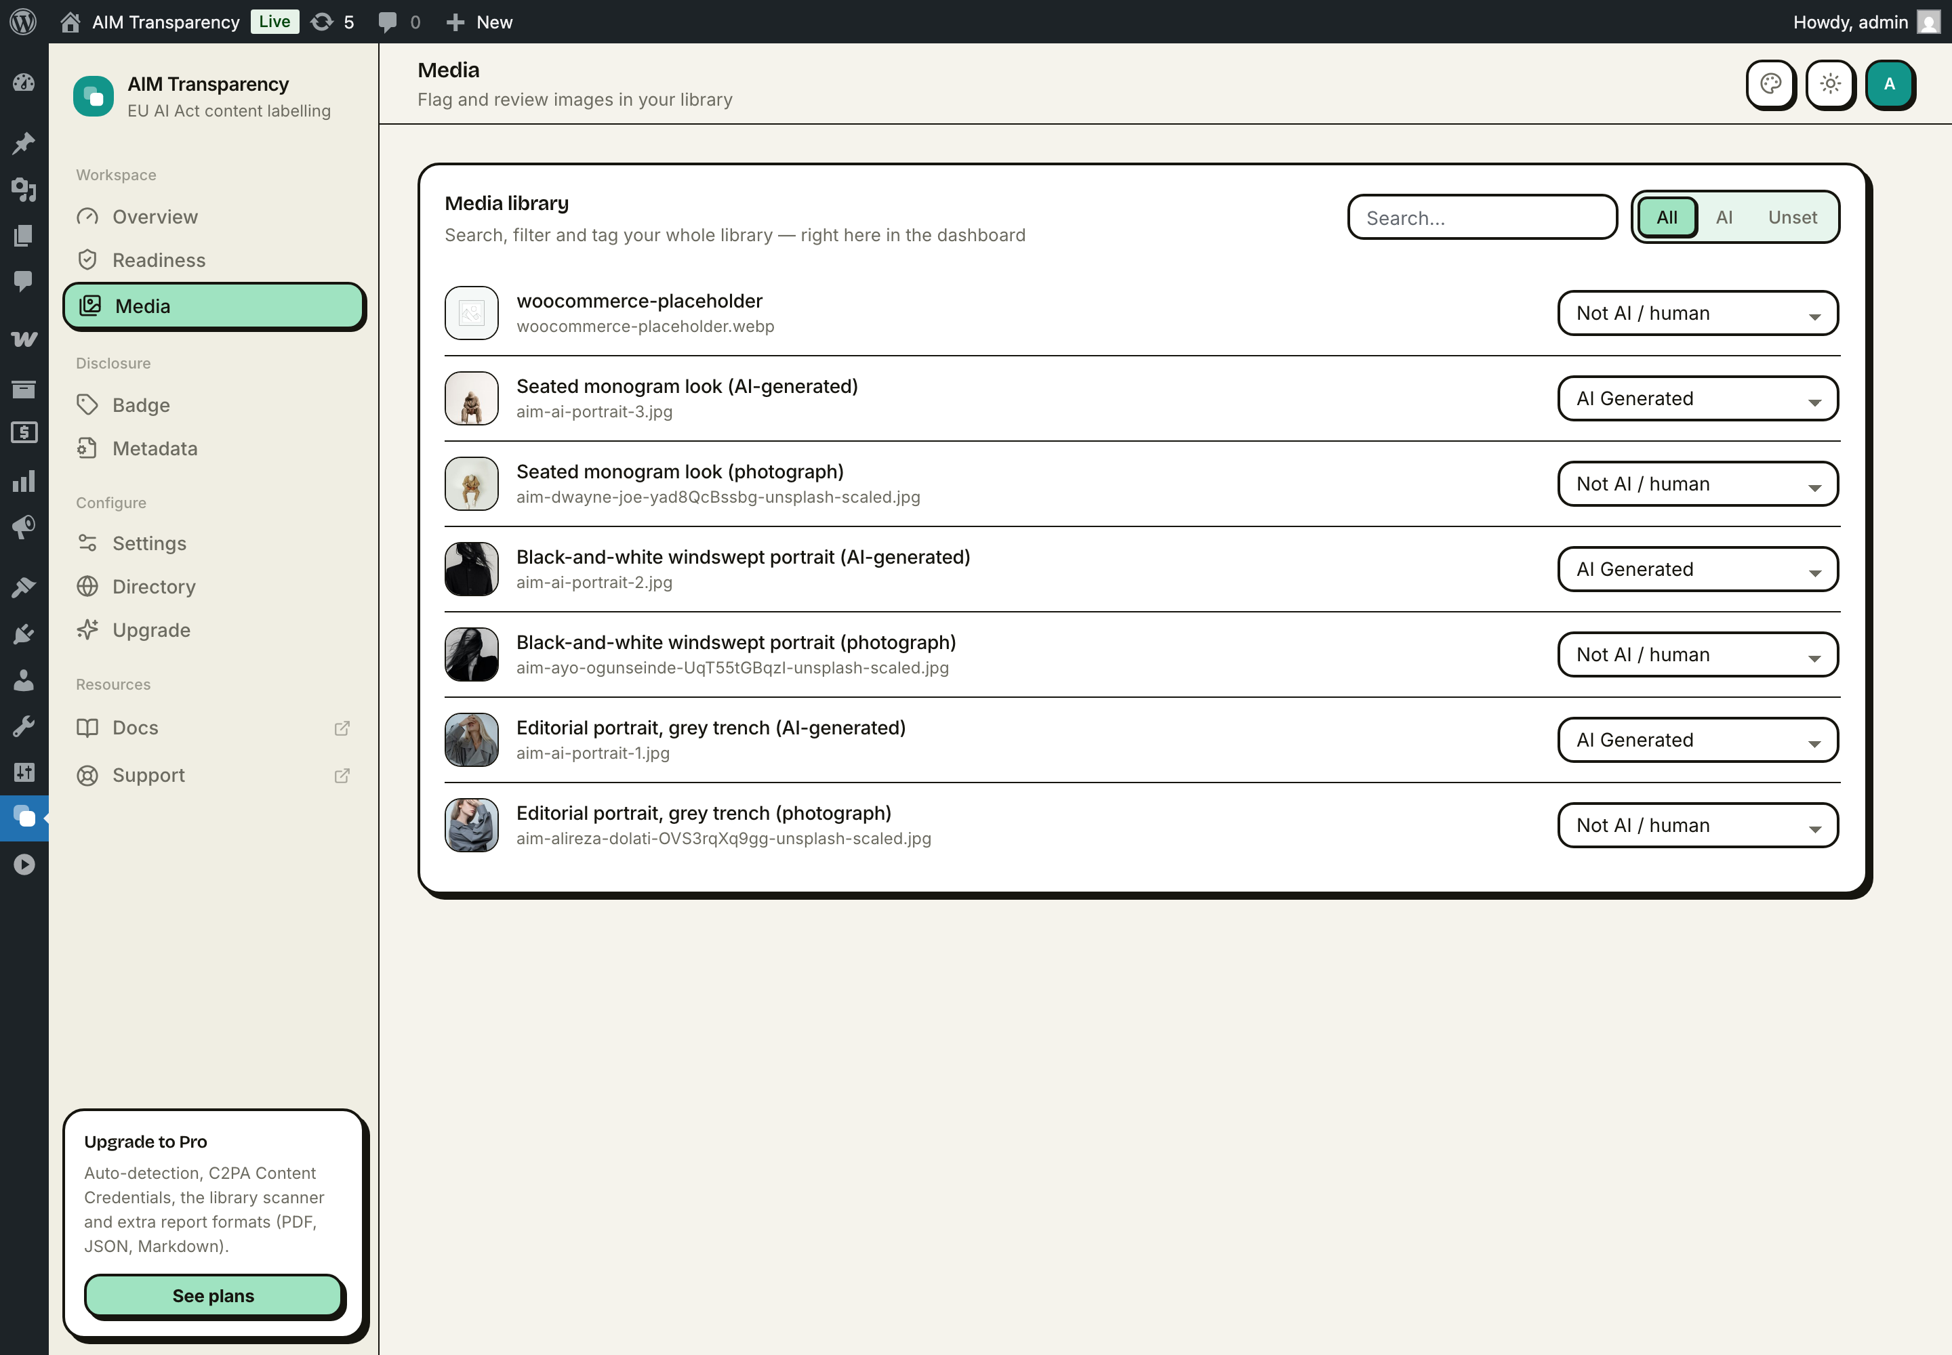
Task: Click the teal A account avatar button
Action: [x=1889, y=84]
